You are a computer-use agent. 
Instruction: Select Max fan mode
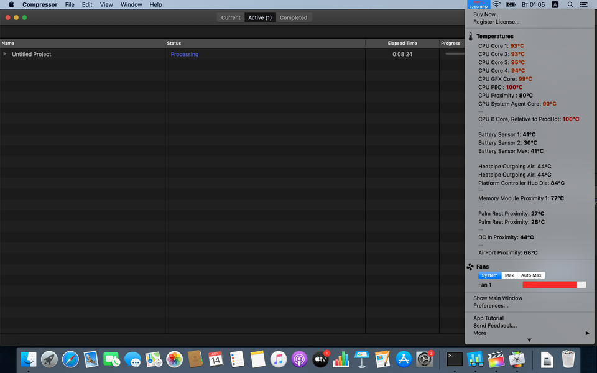point(509,275)
